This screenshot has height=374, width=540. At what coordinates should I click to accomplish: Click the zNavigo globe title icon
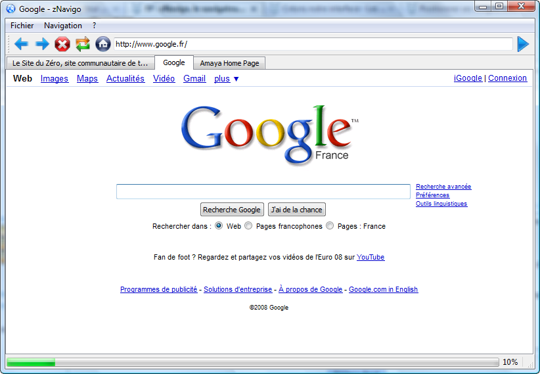[x=11, y=9]
